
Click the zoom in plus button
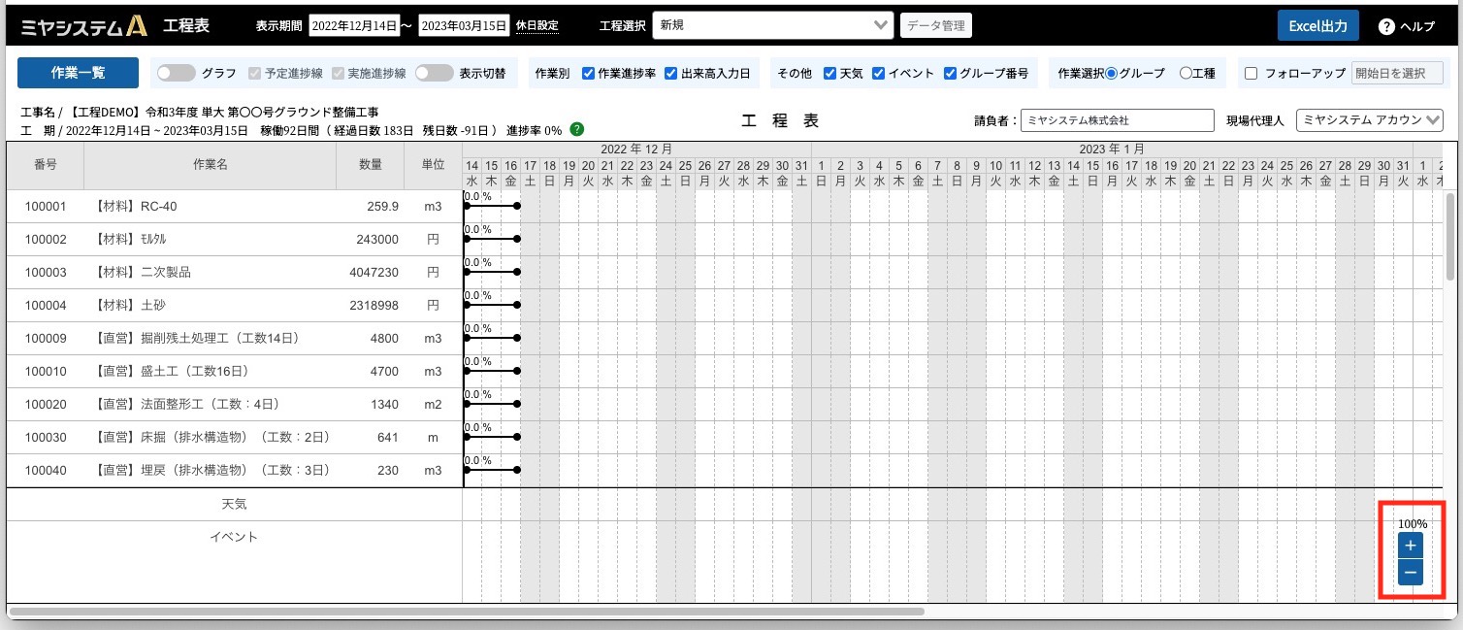click(x=1411, y=545)
